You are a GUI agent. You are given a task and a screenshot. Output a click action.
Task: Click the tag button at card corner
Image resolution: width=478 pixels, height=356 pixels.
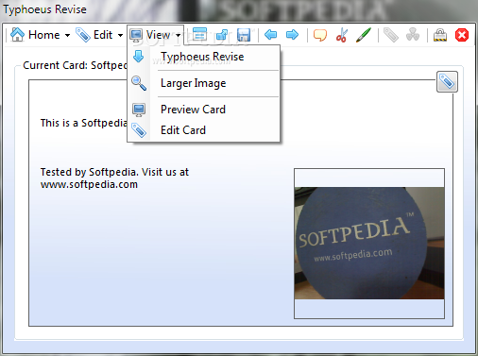447,82
